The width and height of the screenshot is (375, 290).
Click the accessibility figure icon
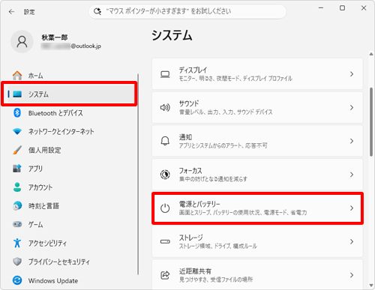click(x=17, y=243)
